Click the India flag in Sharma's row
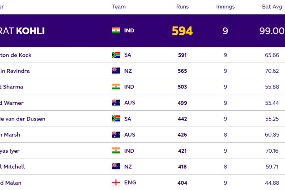Screen dimensions: 285x190 116,87
